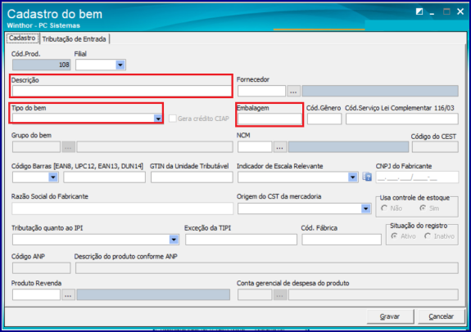Screen dimensions: 471x332
Task: Click the Cód.Gênero input field
Action: coord(324,119)
